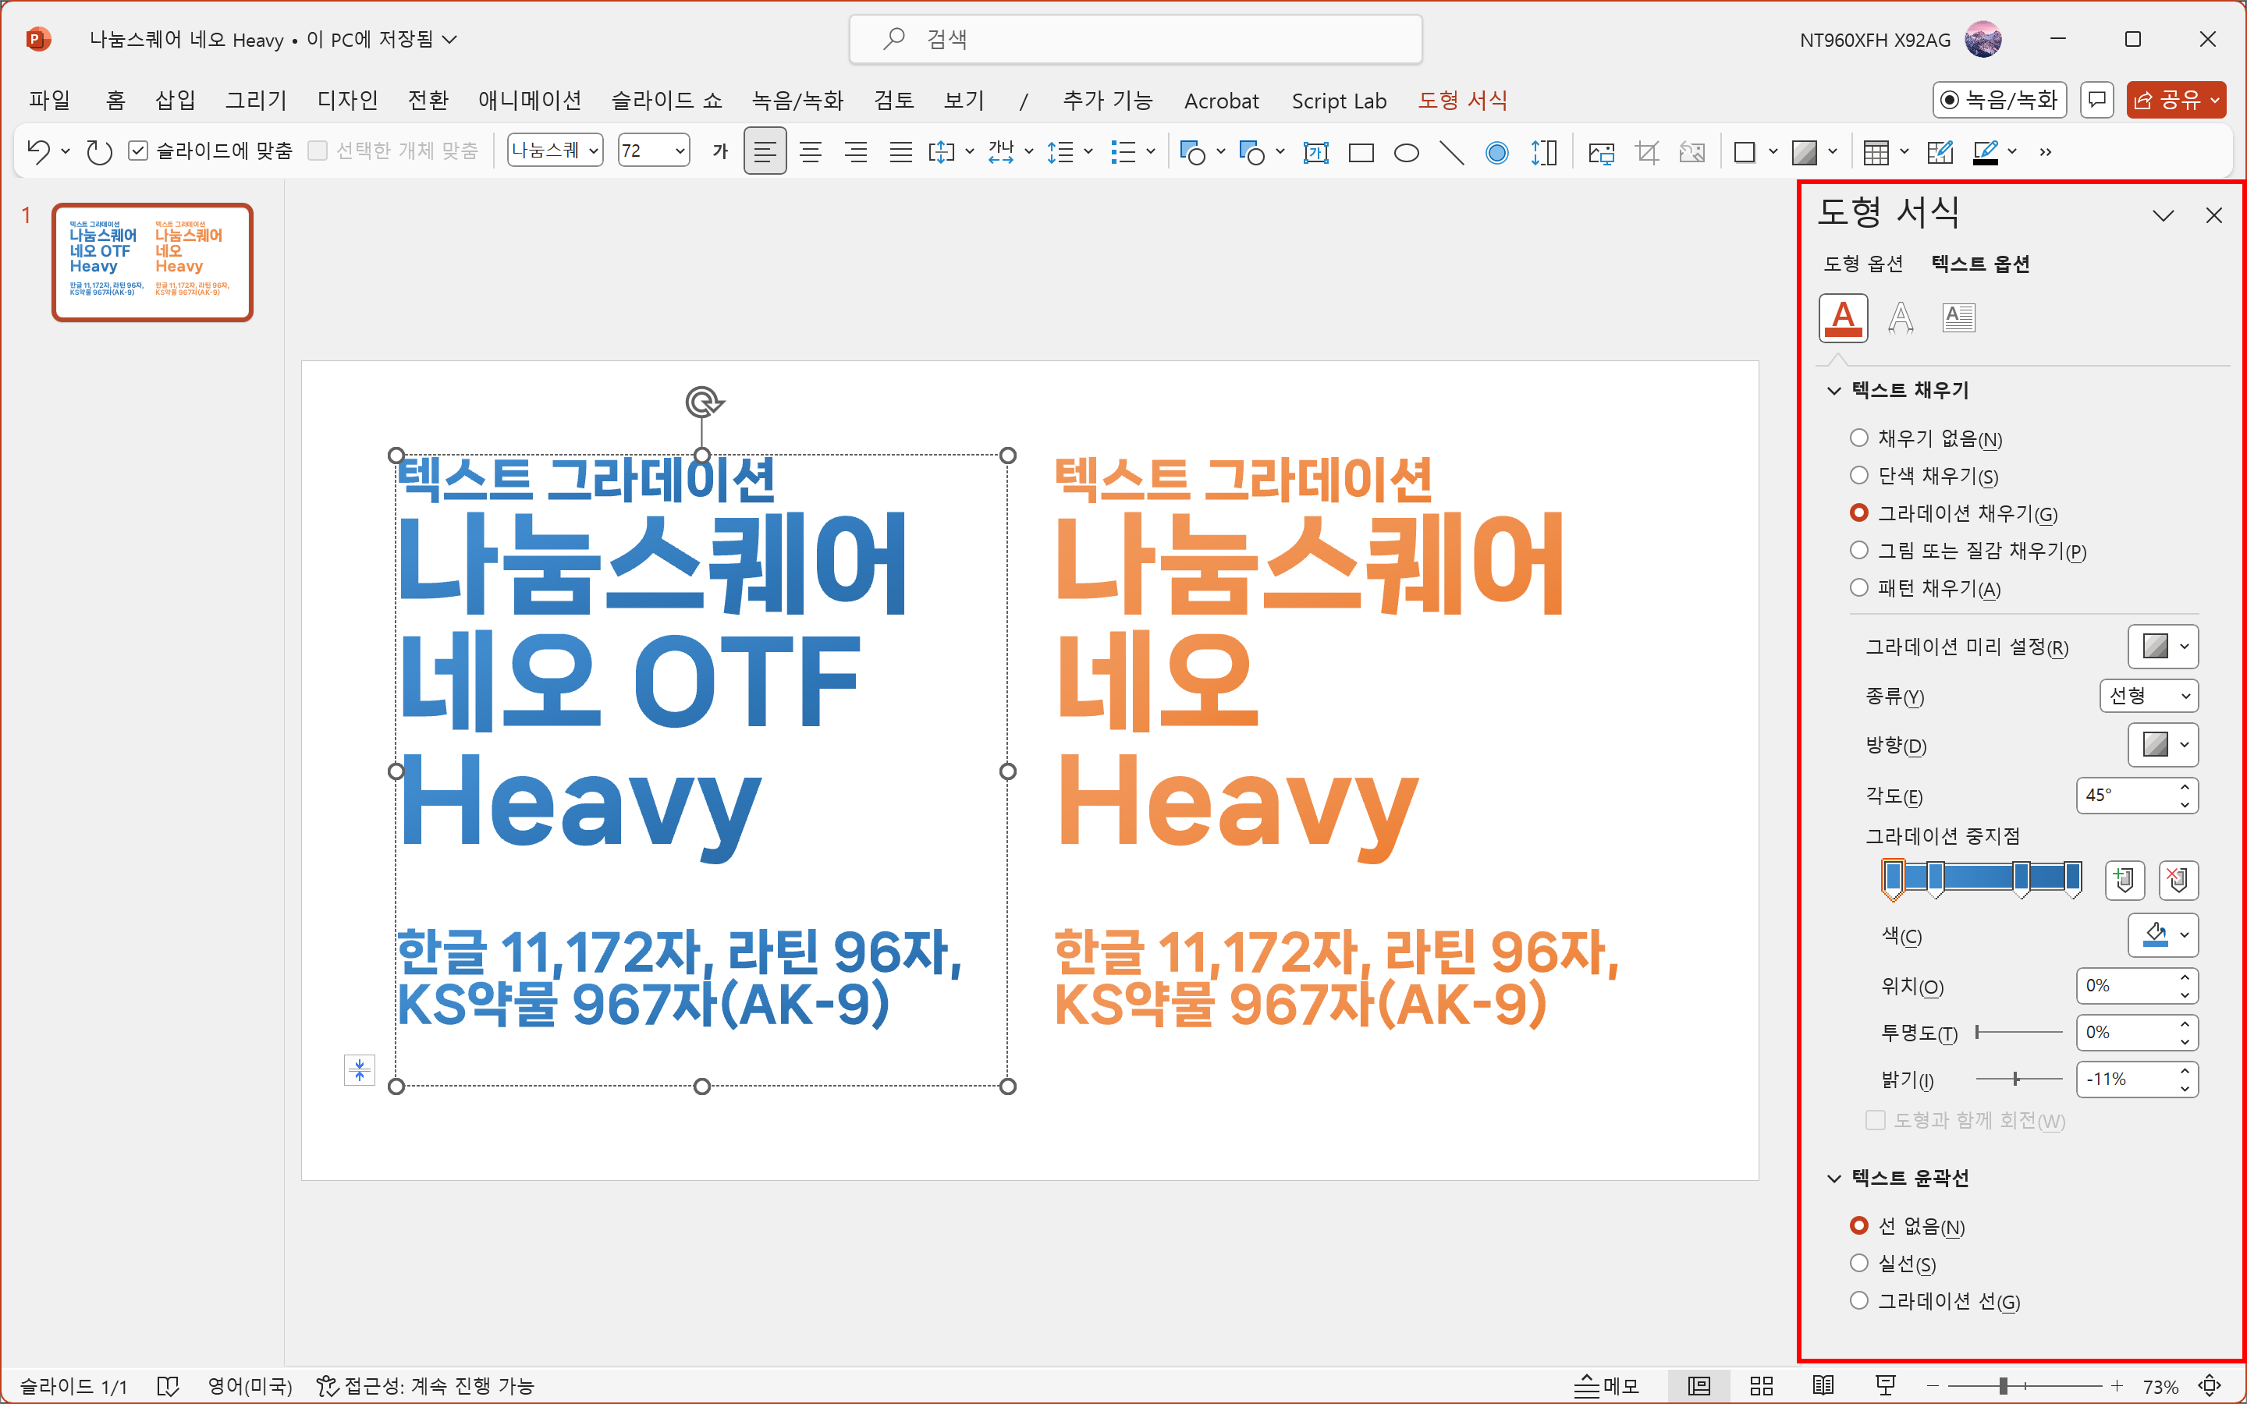Open the Textbox layout icon tab

tap(1958, 317)
